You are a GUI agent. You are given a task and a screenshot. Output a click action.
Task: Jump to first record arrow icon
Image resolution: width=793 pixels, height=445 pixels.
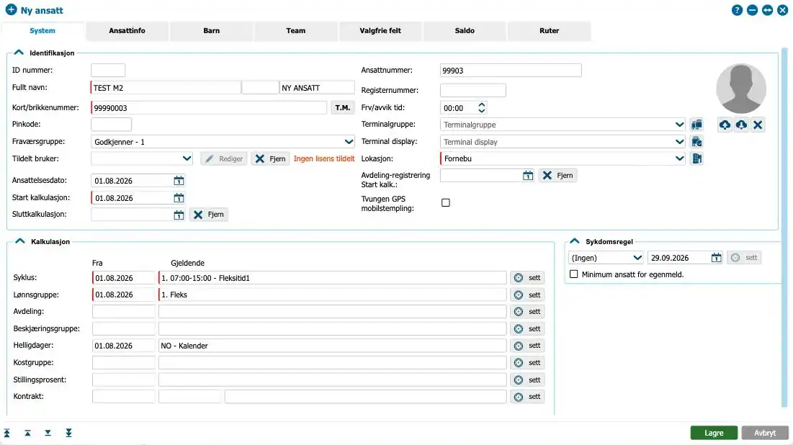(7, 433)
